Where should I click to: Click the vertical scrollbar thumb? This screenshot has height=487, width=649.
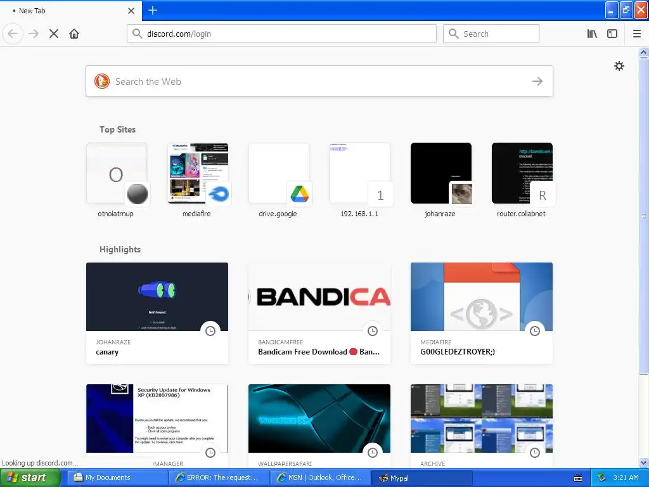click(643, 216)
